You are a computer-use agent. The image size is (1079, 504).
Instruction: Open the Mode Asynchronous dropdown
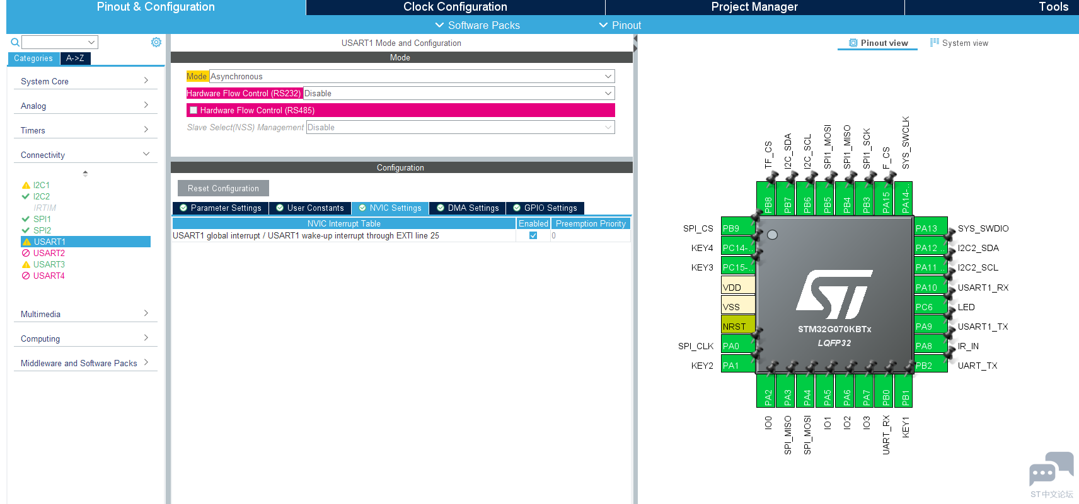[x=412, y=76]
